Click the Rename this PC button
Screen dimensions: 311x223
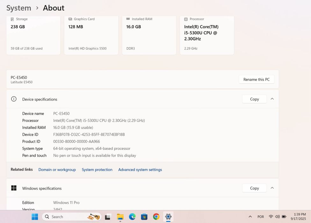(257, 79)
